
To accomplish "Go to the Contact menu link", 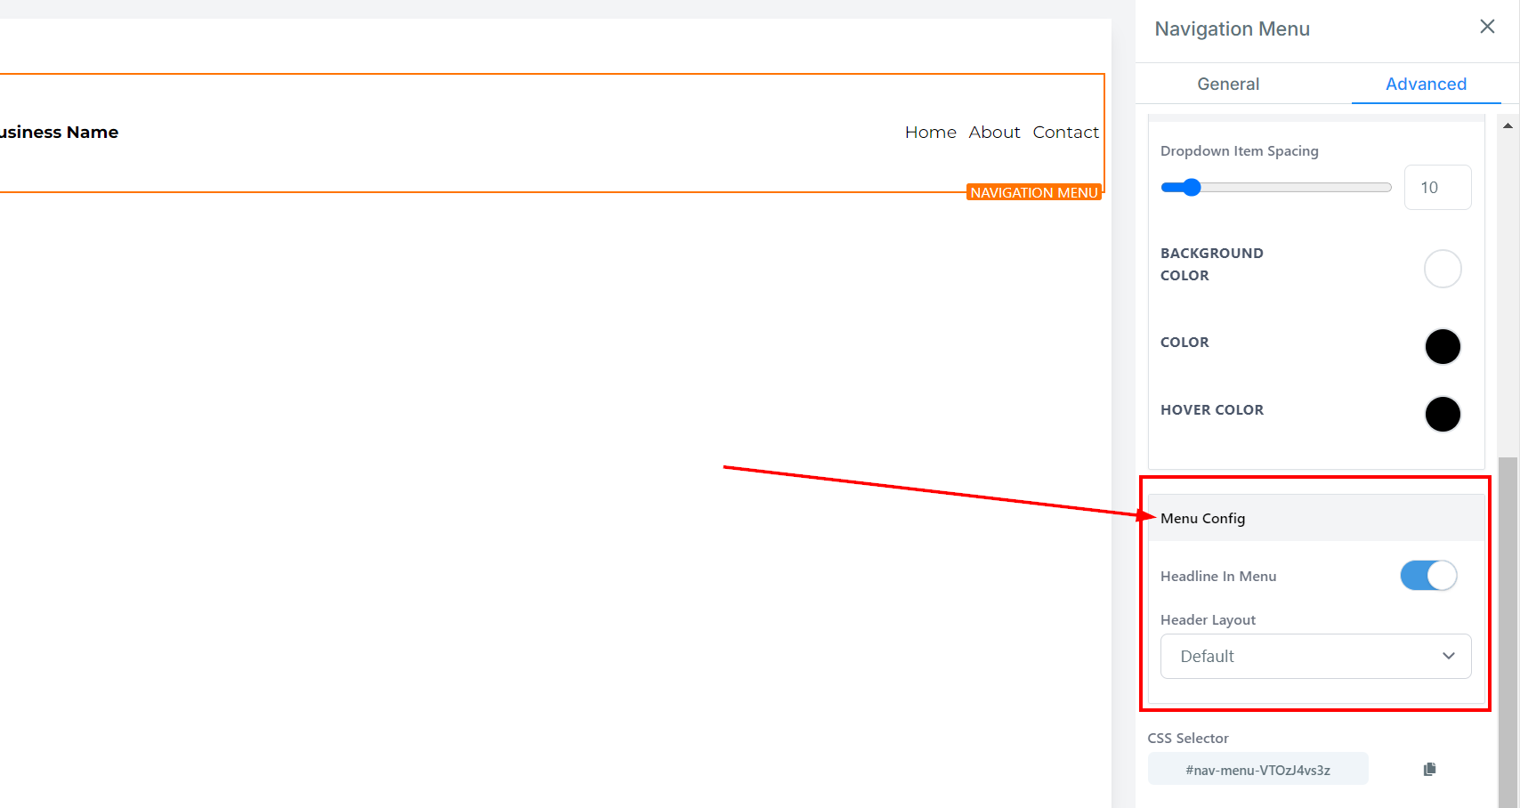I will (x=1065, y=133).
